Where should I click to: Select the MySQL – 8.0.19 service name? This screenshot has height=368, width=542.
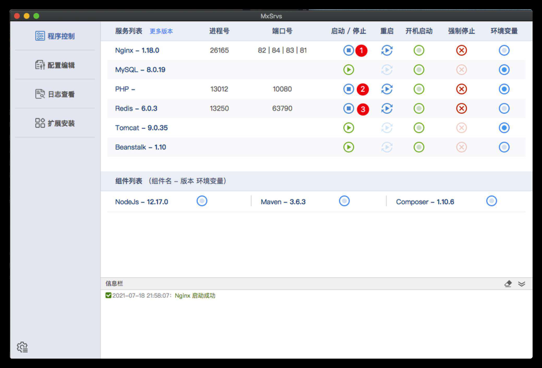coord(140,70)
